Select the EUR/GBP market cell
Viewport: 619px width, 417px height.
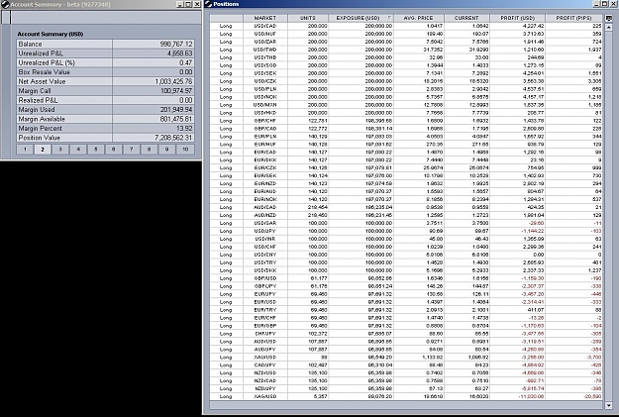pyautogui.click(x=265, y=326)
